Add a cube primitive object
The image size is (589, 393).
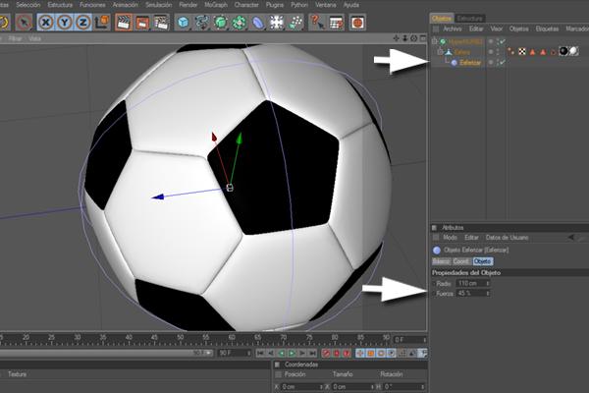[x=184, y=23]
